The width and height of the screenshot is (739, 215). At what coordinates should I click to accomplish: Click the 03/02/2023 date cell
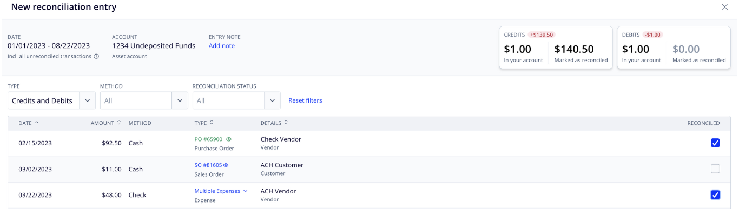pyautogui.click(x=35, y=169)
